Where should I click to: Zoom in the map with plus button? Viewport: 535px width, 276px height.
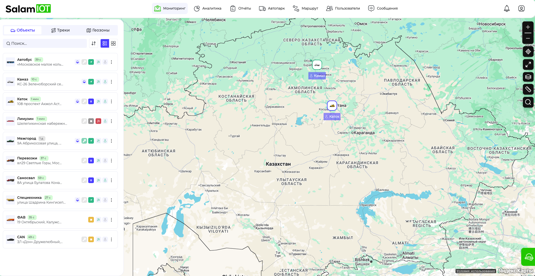[528, 27]
